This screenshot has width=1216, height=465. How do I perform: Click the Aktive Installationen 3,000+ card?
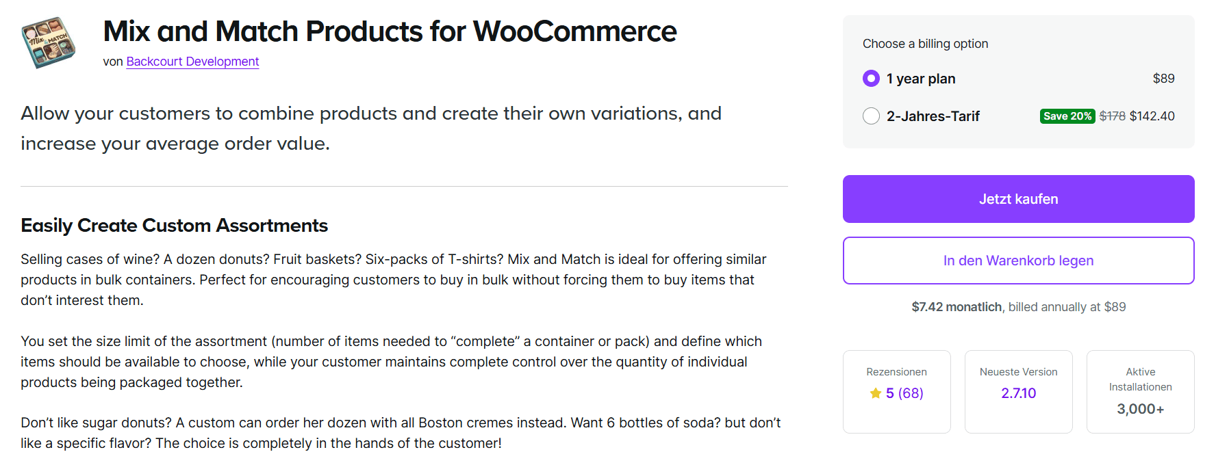click(x=1140, y=391)
